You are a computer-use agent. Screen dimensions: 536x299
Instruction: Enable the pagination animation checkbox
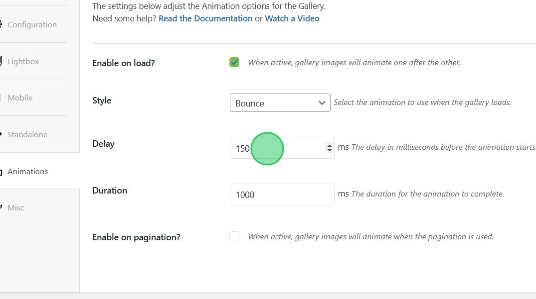tap(234, 236)
